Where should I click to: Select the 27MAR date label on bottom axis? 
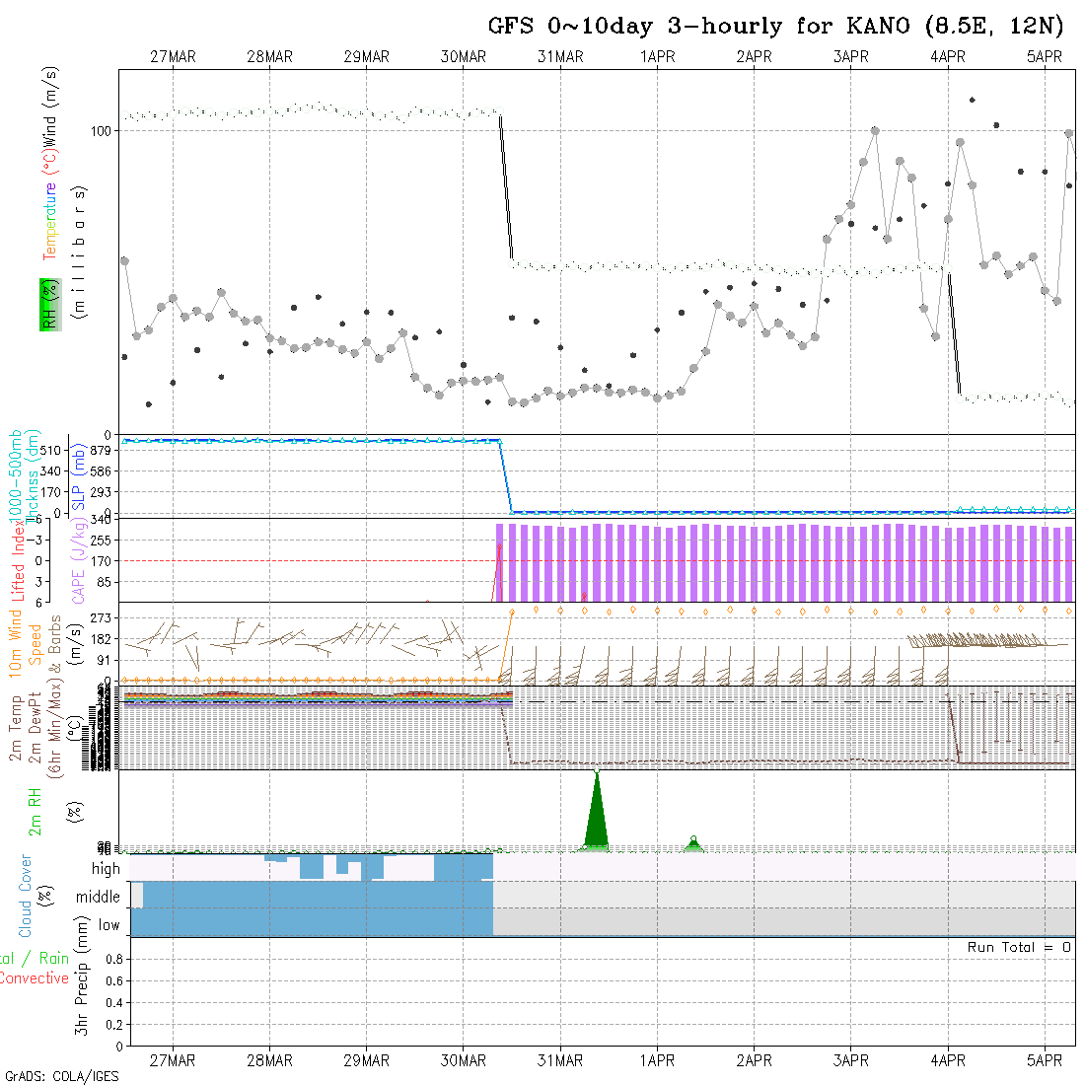[173, 1060]
